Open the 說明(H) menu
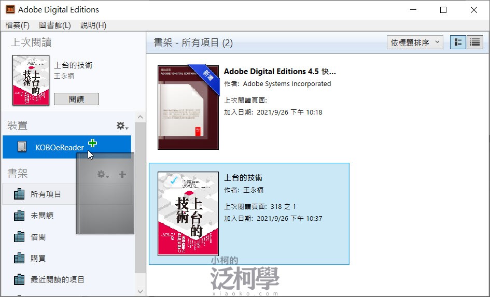The height and width of the screenshot is (297, 490). (93, 25)
